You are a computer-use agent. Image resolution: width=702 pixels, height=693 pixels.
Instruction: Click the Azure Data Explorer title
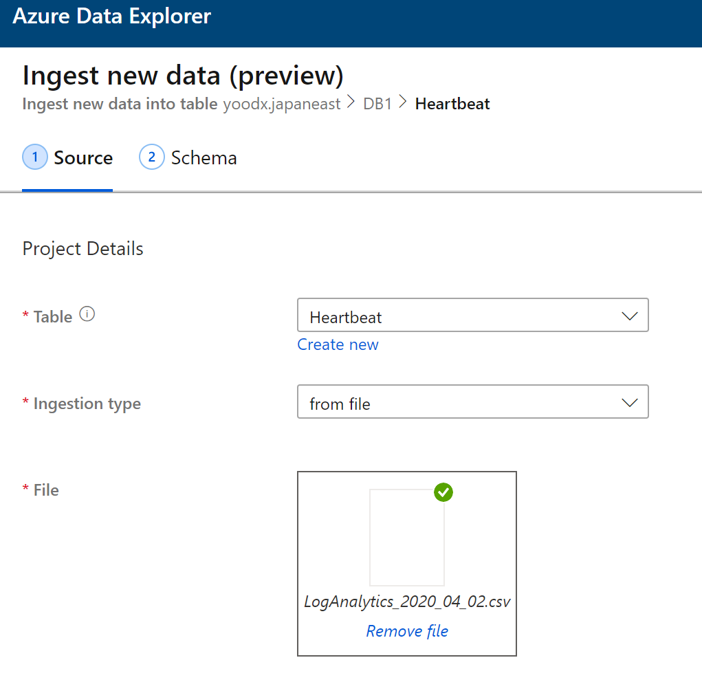(x=112, y=16)
